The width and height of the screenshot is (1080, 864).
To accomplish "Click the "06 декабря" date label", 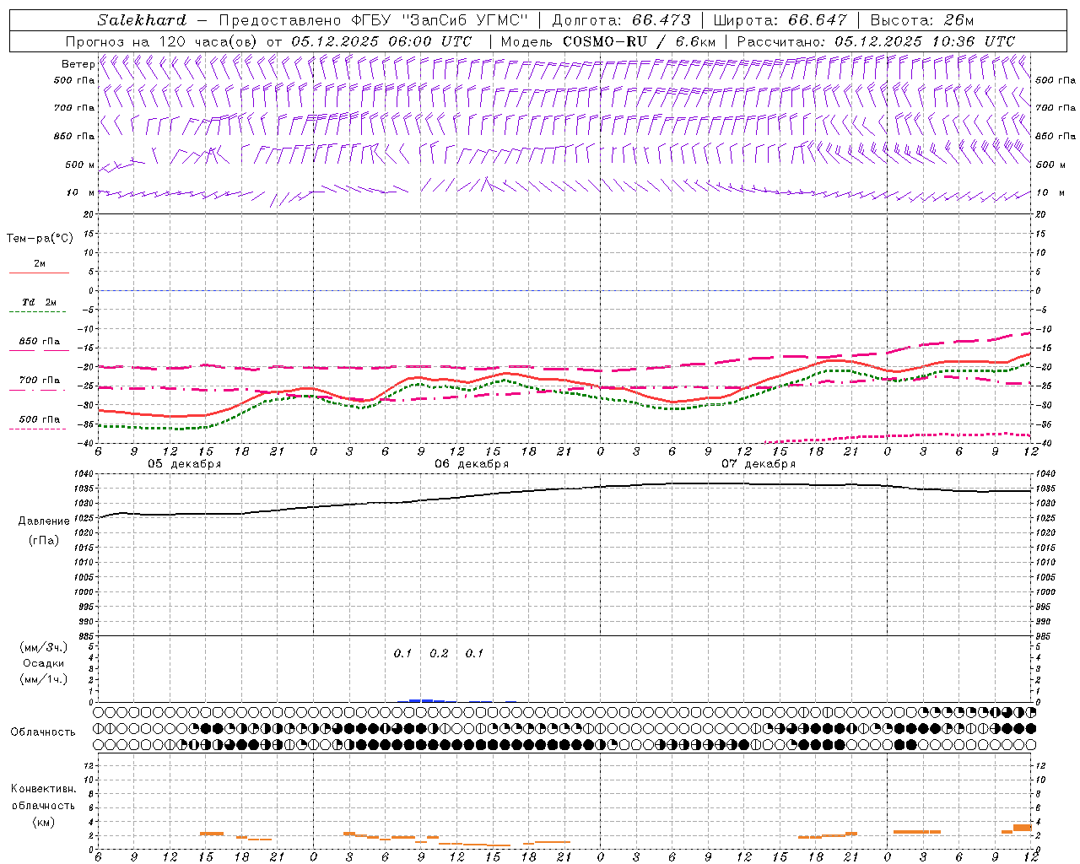I will click(x=472, y=464).
